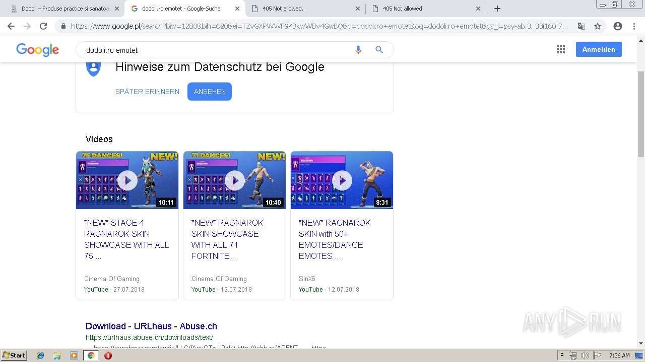645x362 pixels.
Task: Close the Dodoli tab
Action: coord(117,9)
